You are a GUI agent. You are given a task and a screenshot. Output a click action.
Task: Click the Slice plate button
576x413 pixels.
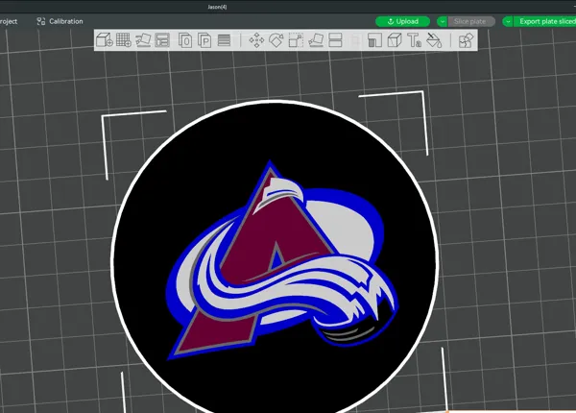[471, 21]
